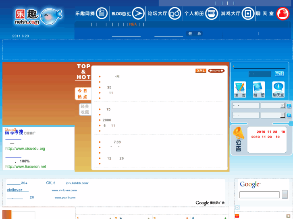Click the second login input field
This screenshot has height=219, width=293.
coord(169,34)
